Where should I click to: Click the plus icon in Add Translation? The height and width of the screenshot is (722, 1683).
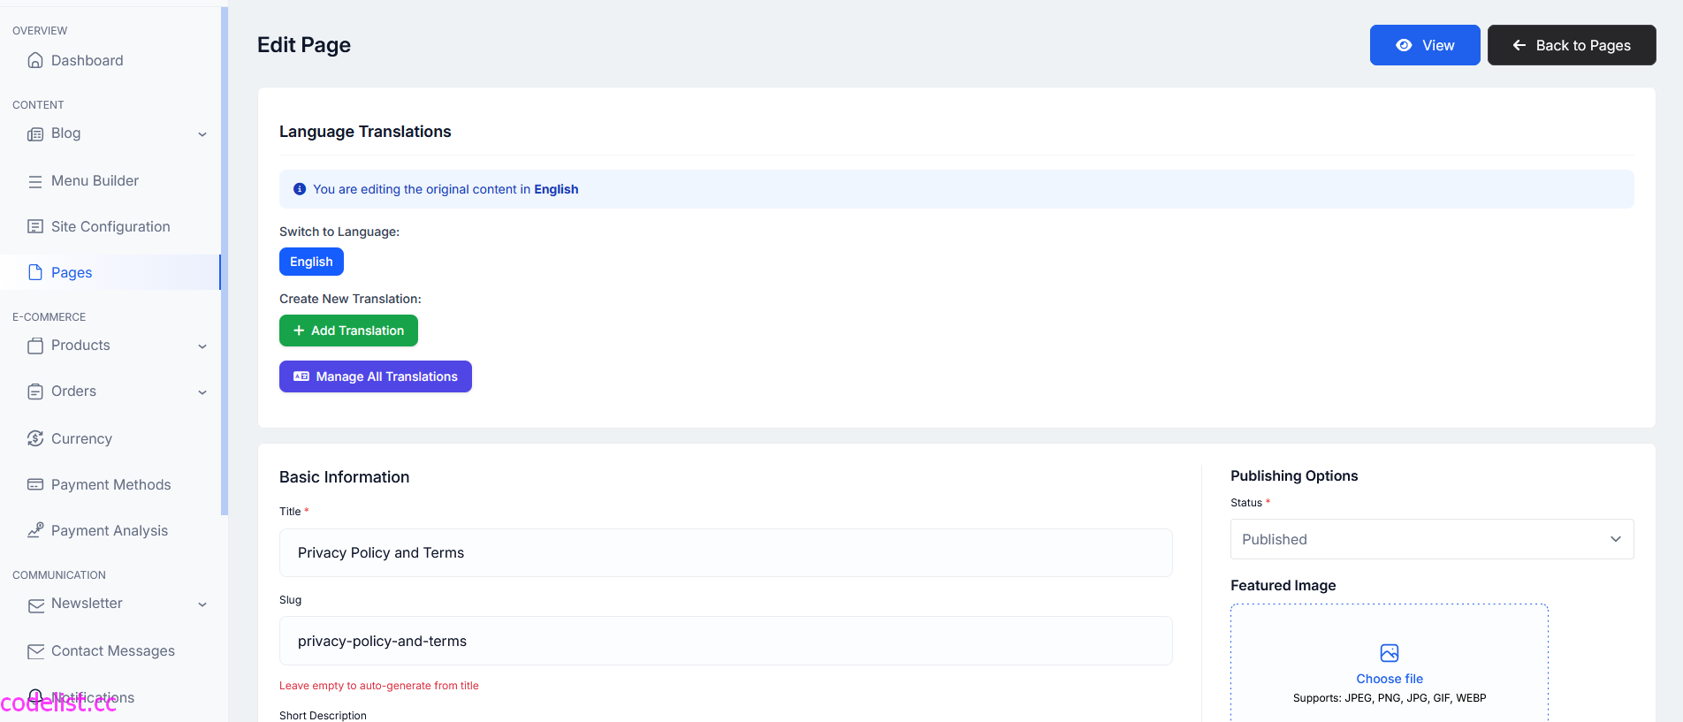(x=299, y=331)
